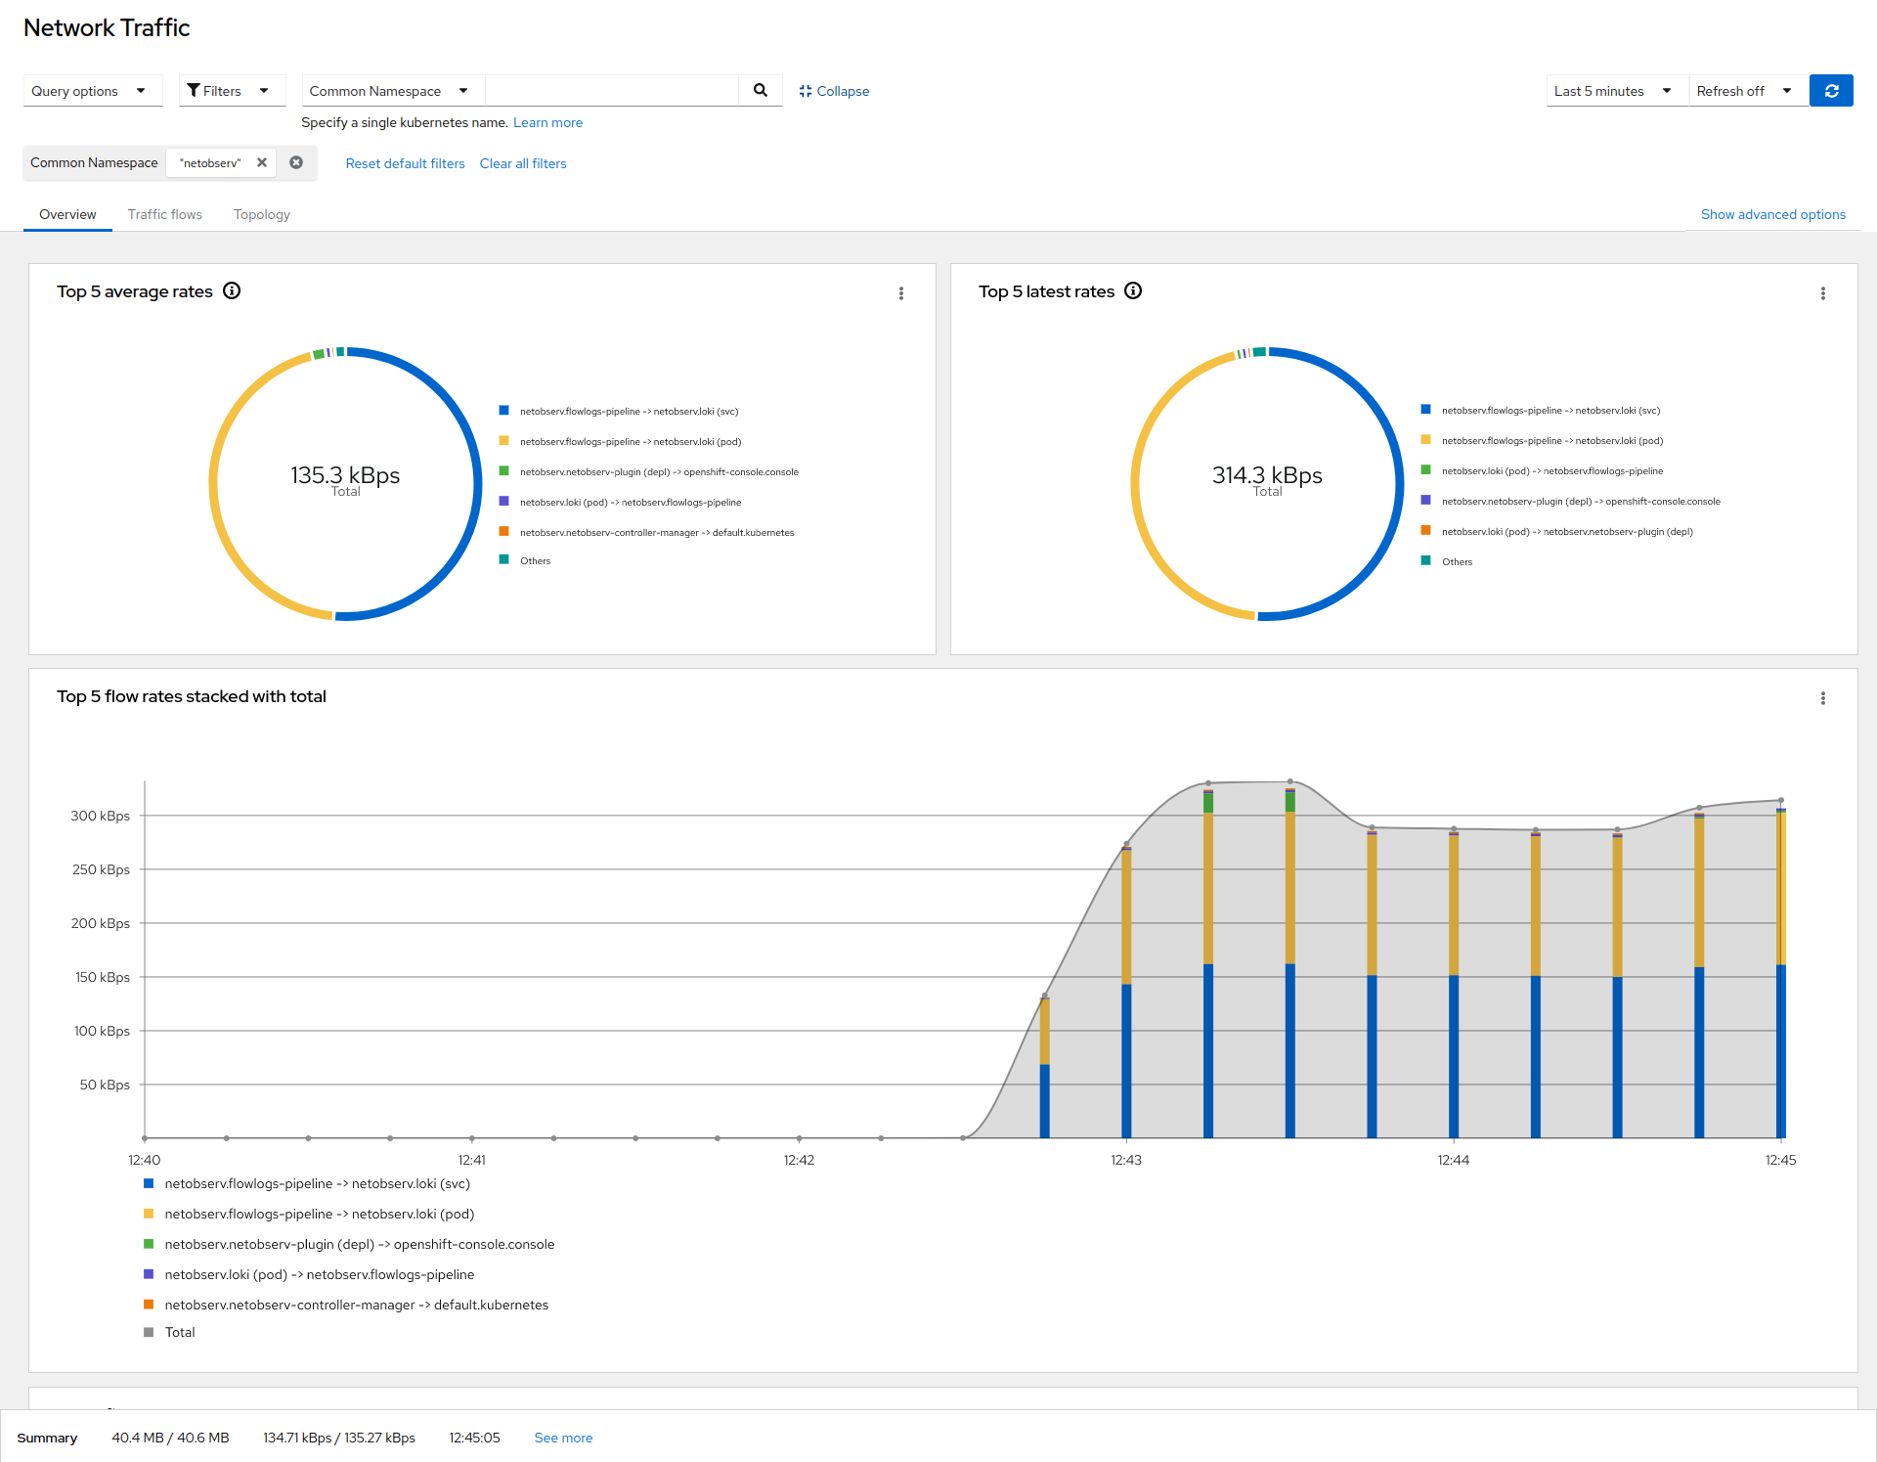Toggle Total series in stacked chart legend
The height and width of the screenshot is (1462, 1877).
[x=179, y=1332]
